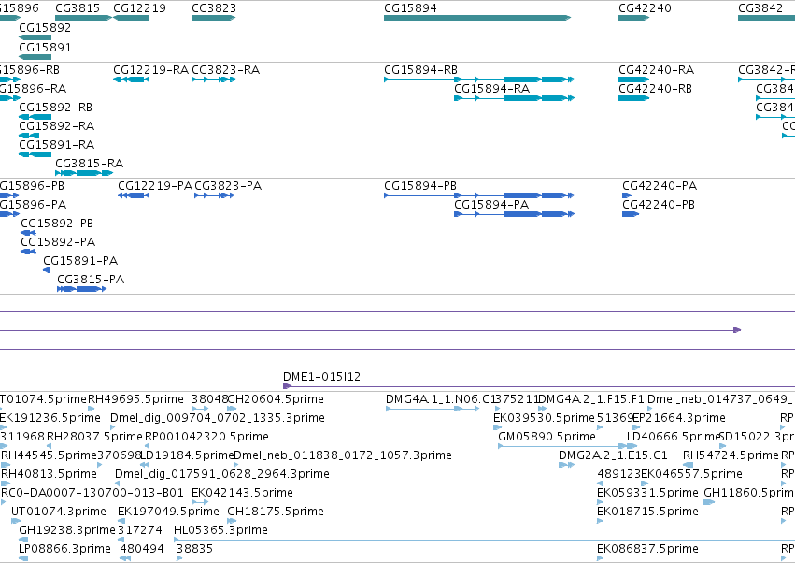Click the CG15892 gene bar
The width and height of the screenshot is (795, 563).
click(x=35, y=37)
